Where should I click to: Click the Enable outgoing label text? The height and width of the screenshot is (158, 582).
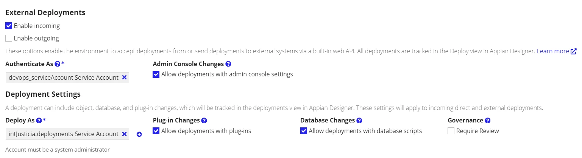[36, 38]
